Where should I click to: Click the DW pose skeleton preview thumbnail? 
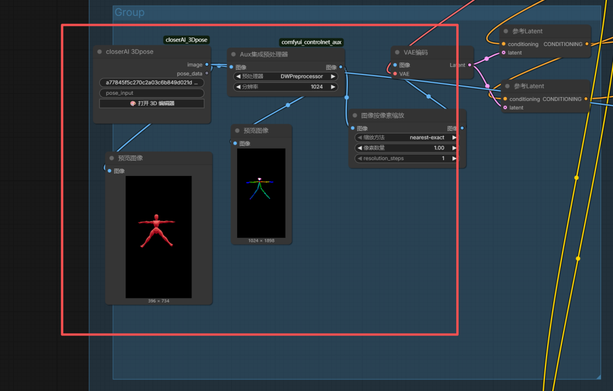tap(261, 193)
